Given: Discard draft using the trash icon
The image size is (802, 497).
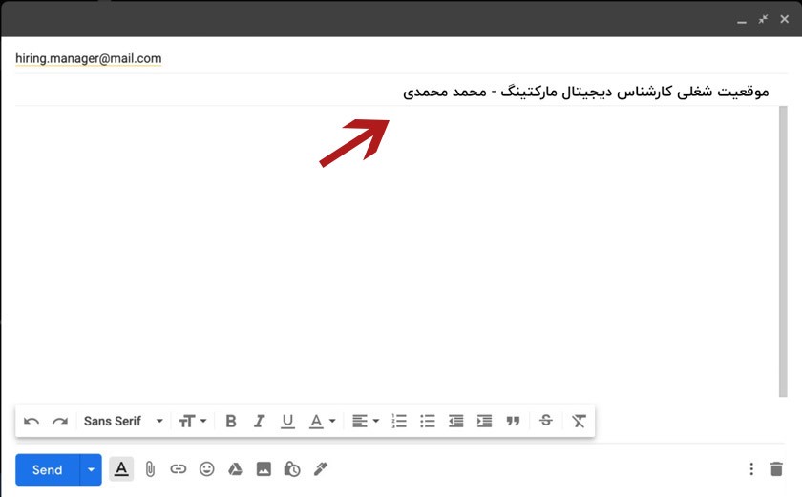Looking at the screenshot, I should 776,469.
